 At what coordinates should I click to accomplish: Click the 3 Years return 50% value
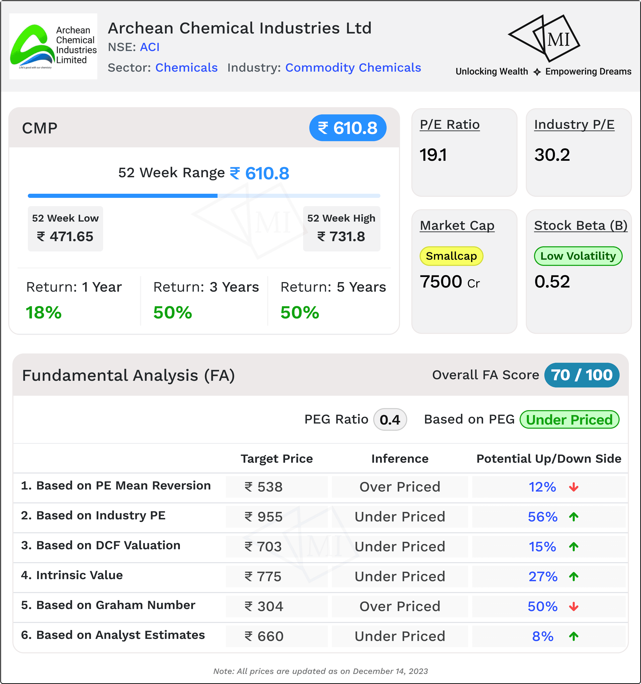172,313
